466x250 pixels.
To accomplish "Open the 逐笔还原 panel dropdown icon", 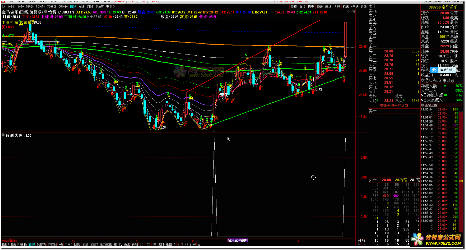I will point(423,105).
